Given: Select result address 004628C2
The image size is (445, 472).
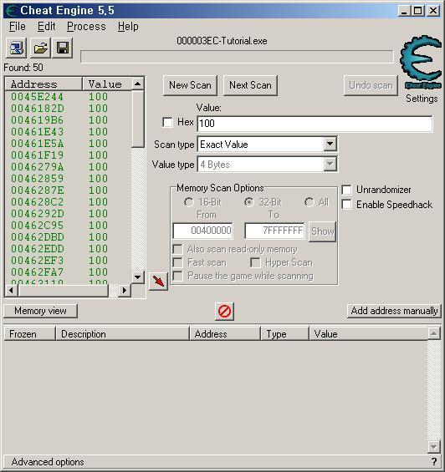Looking at the screenshot, I should (x=37, y=202).
